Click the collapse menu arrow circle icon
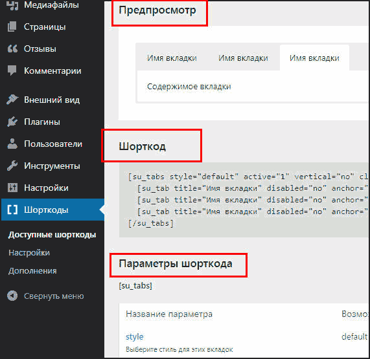Viewport: 370px width, 359px height. 12,296
